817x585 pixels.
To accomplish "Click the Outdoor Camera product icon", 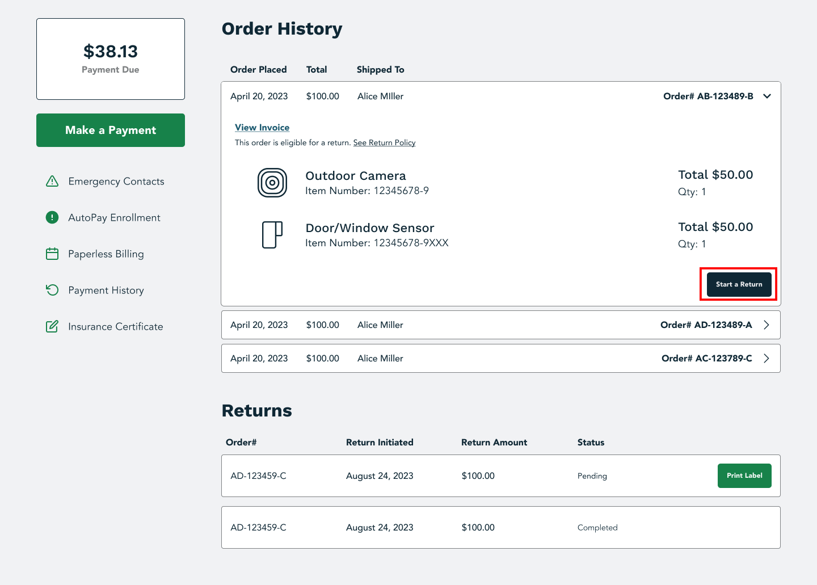I will pos(272,183).
